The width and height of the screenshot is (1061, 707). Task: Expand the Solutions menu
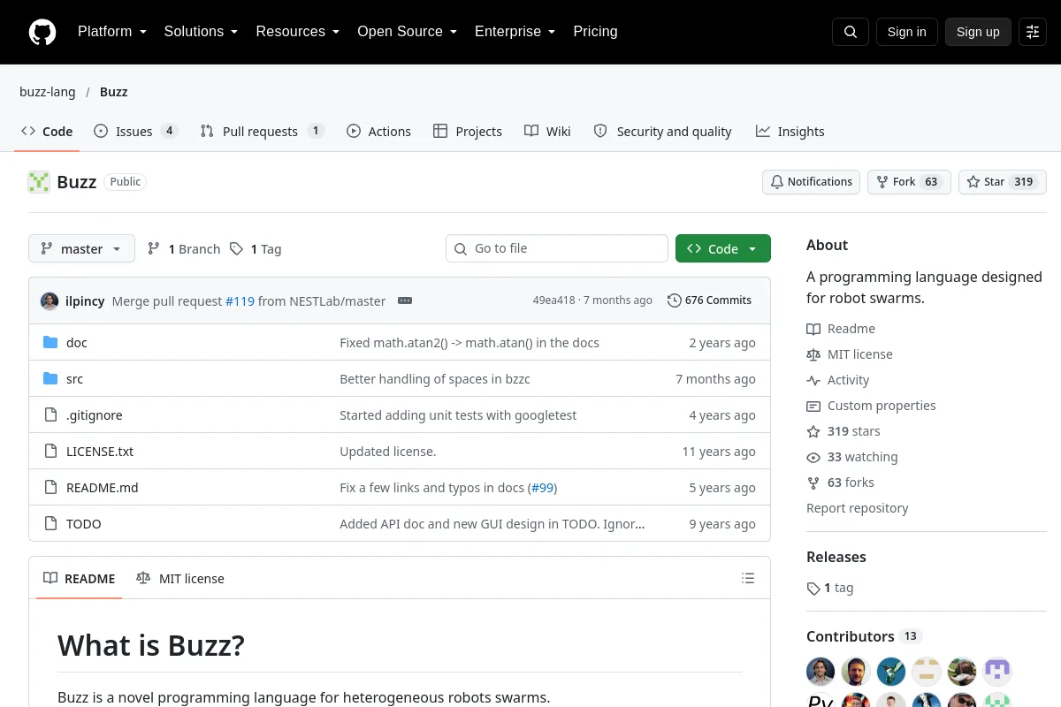tap(201, 32)
